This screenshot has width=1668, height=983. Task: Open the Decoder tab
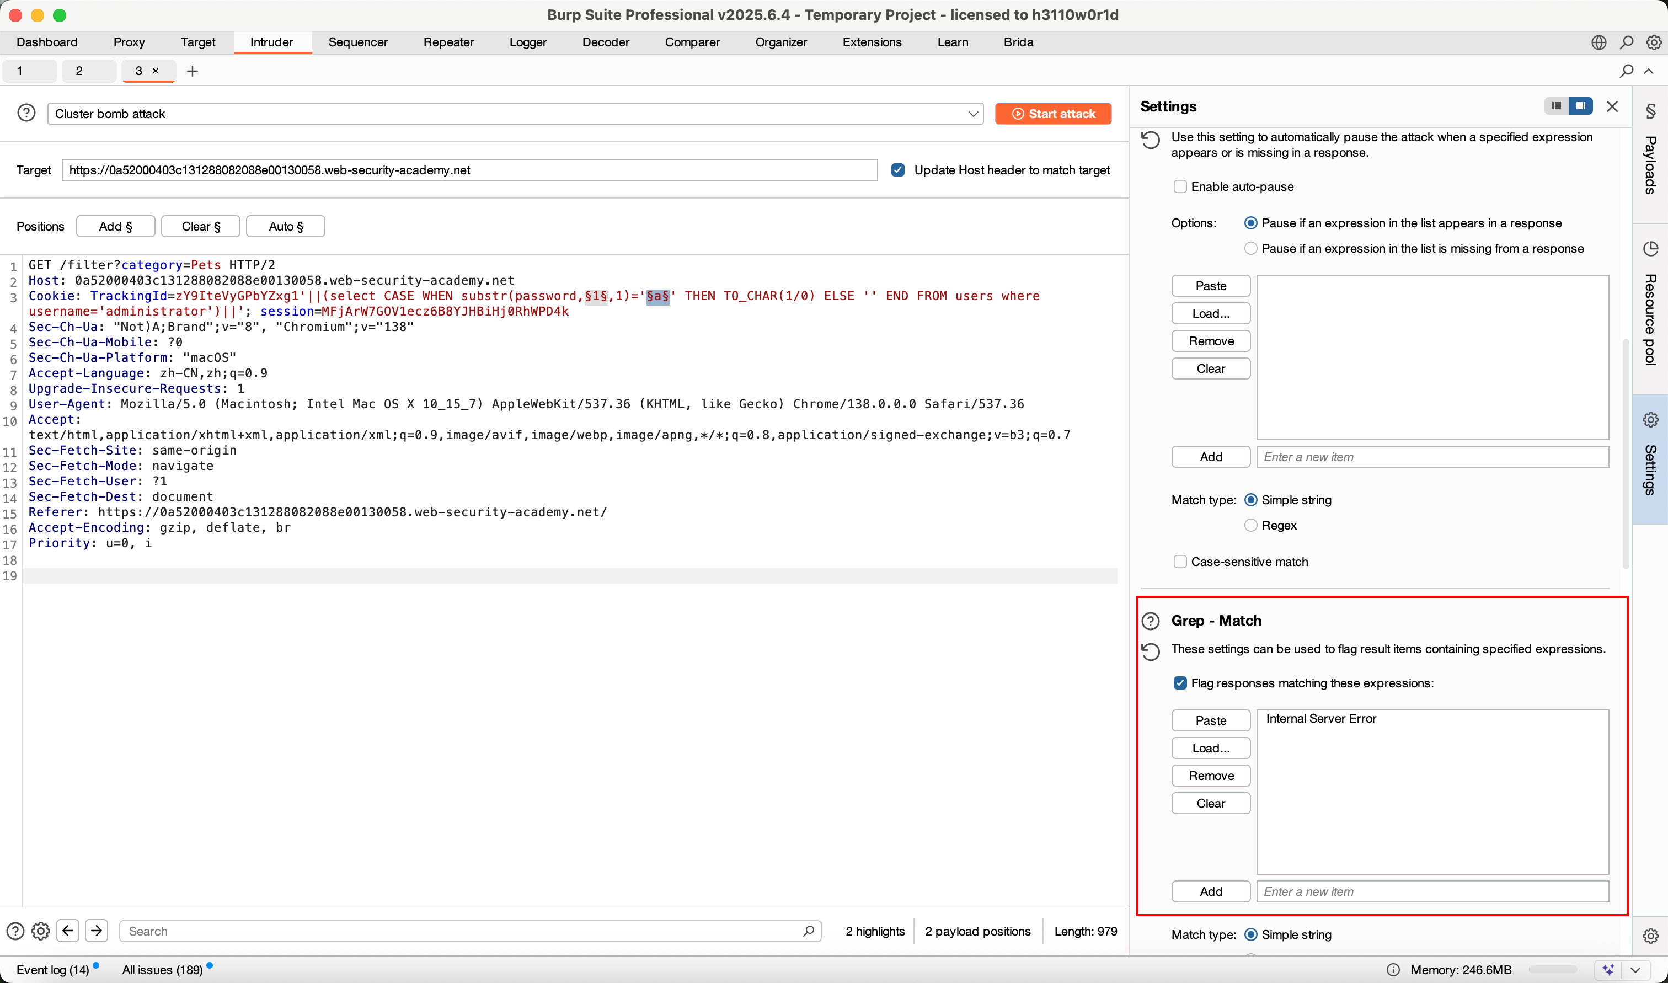[x=605, y=42]
